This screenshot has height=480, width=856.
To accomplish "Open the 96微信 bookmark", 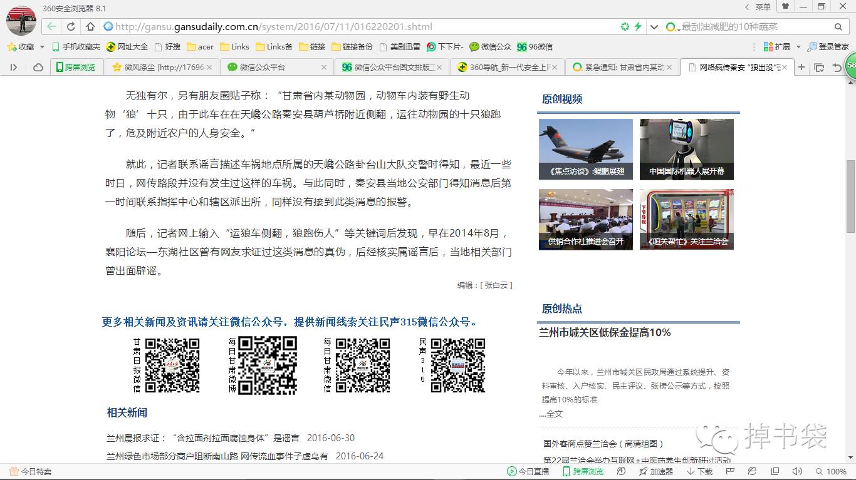I will (535, 47).
